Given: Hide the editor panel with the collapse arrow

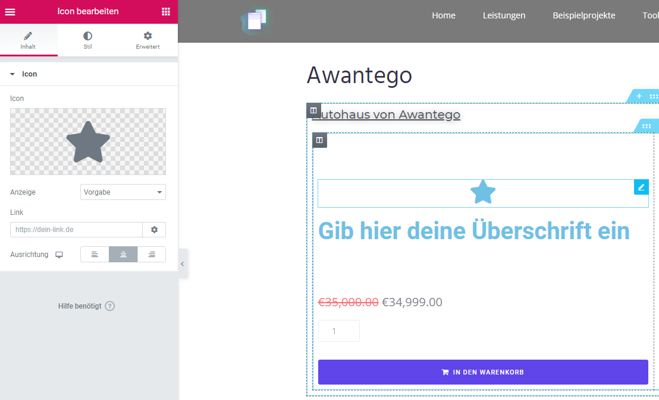Looking at the screenshot, I should (x=183, y=264).
